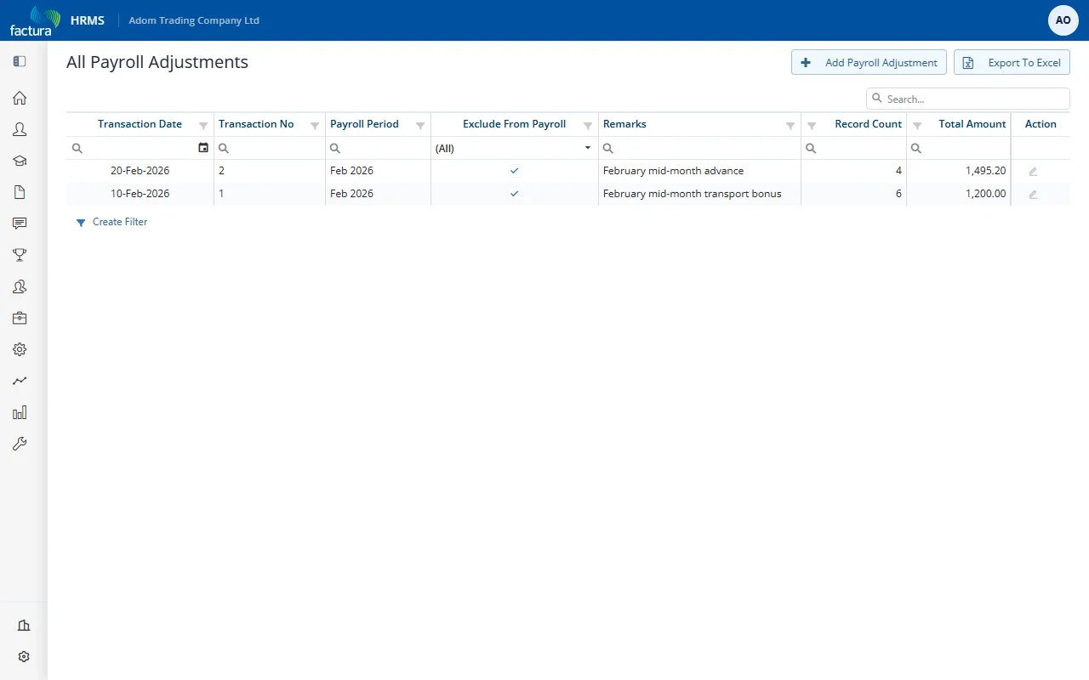Screen dimensions: 1089x680
Task: Sort by Remarks column header
Action: pyautogui.click(x=624, y=124)
